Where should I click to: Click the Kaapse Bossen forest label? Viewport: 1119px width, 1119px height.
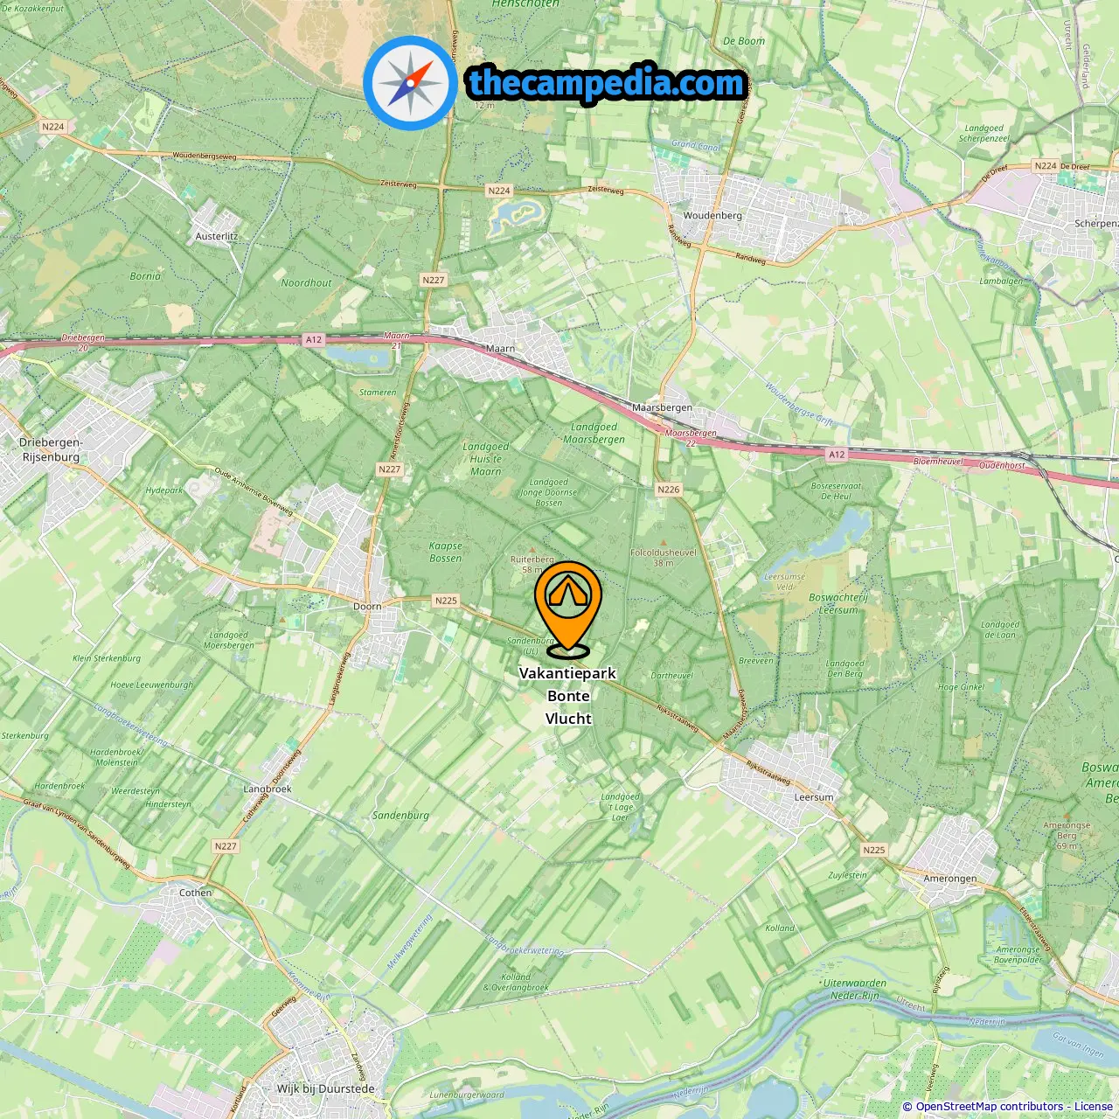click(x=445, y=552)
